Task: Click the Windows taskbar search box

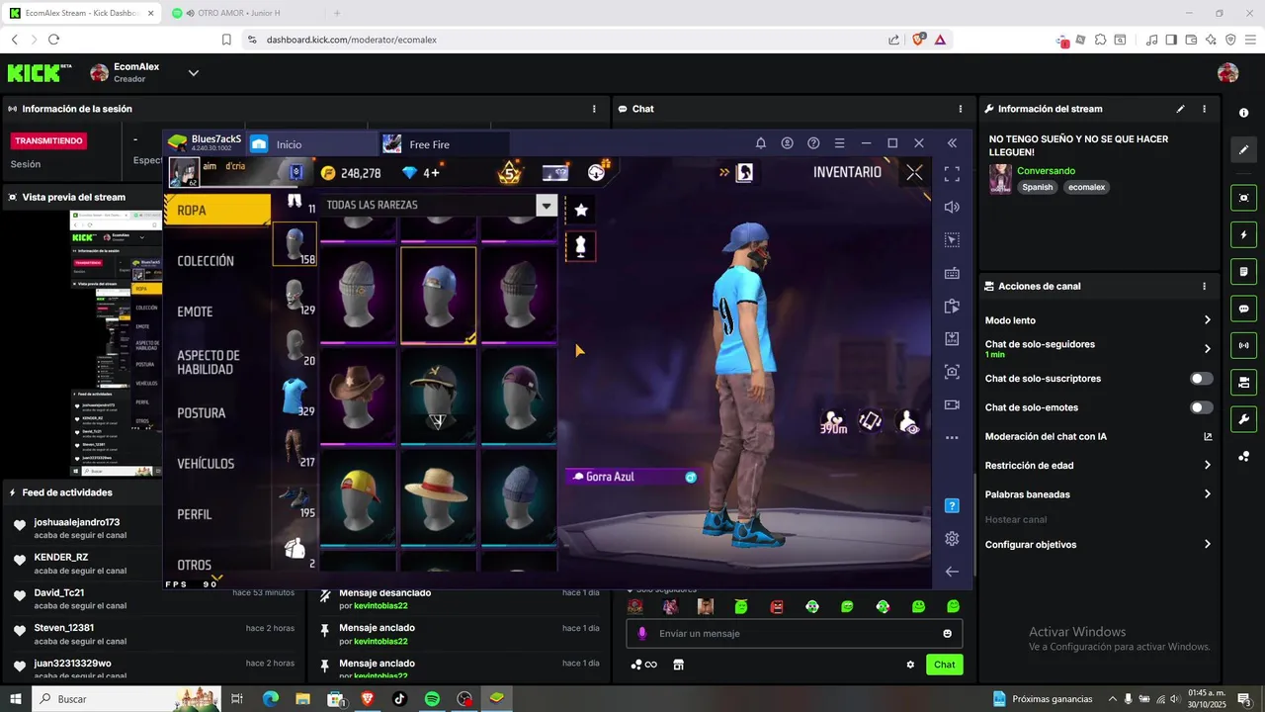Action: tap(128, 699)
